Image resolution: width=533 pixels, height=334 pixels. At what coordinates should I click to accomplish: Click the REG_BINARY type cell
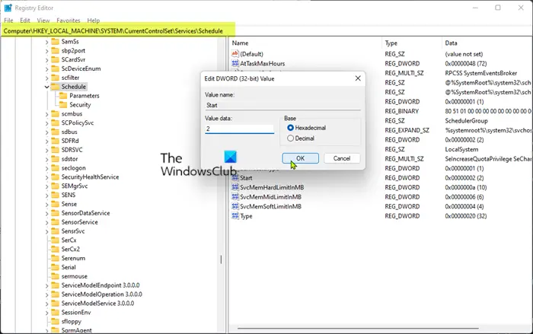click(x=401, y=111)
